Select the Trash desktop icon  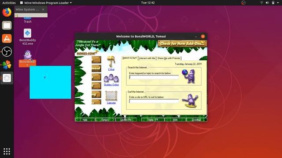(x=27, y=20)
